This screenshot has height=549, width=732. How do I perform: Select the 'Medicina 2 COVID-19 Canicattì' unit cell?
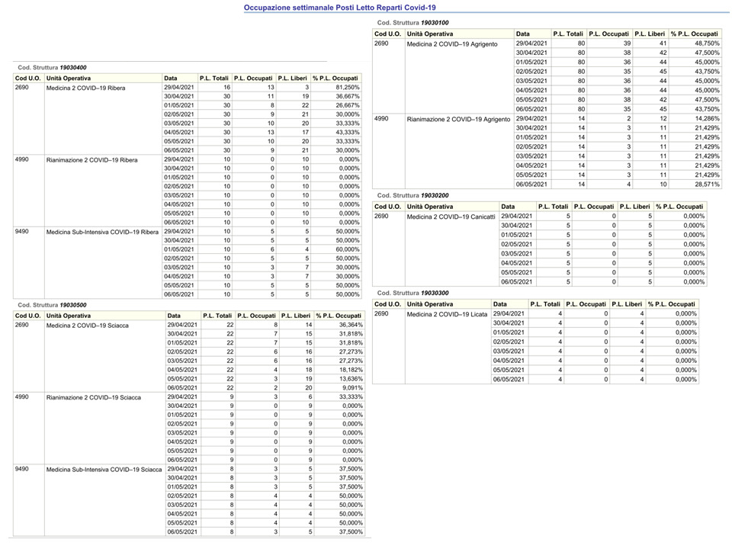click(451, 217)
